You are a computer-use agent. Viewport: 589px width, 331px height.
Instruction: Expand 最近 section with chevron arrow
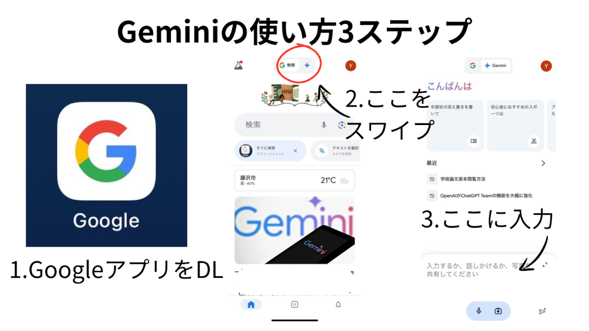tap(543, 163)
